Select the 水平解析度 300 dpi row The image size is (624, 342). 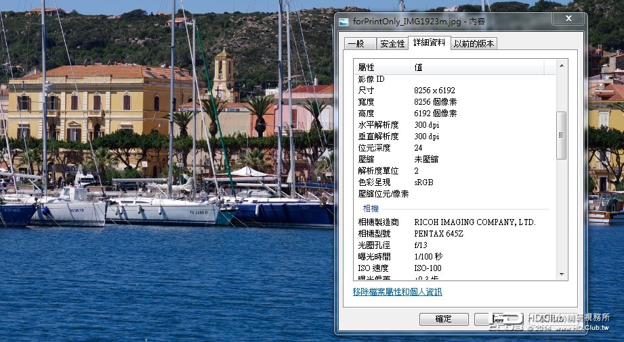(x=455, y=125)
